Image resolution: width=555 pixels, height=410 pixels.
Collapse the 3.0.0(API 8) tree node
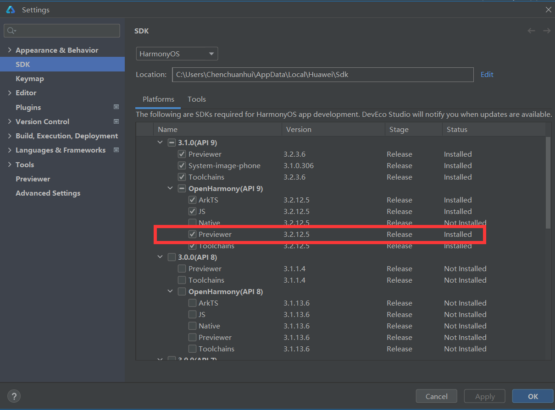click(x=160, y=257)
